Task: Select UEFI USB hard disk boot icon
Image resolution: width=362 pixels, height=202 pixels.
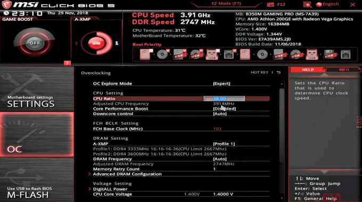Action: [179, 54]
